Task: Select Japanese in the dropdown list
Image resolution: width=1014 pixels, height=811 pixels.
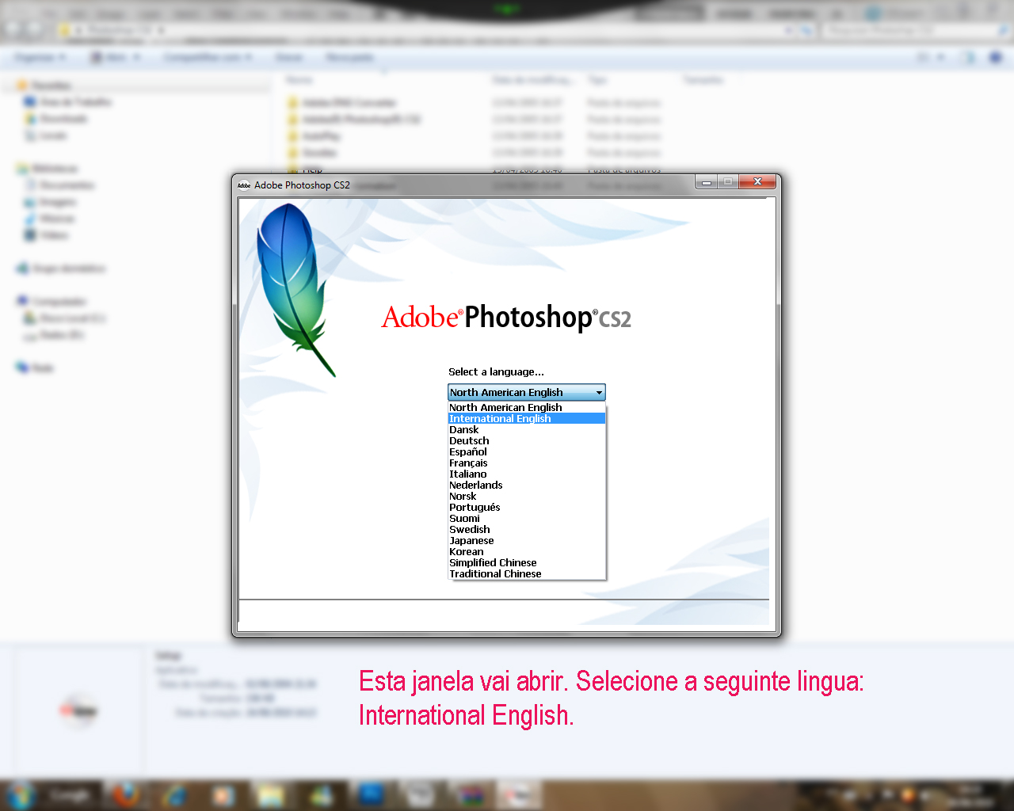Action: (527, 540)
